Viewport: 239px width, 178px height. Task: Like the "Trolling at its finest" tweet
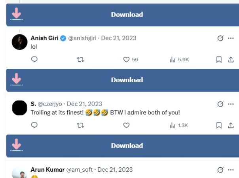(x=126, y=125)
